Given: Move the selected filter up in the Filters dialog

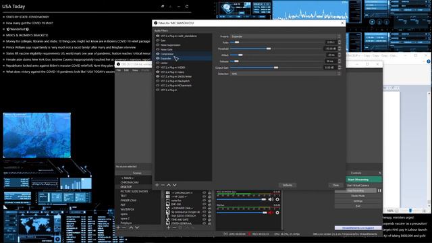Looking at the screenshot, I should pos(169,185).
